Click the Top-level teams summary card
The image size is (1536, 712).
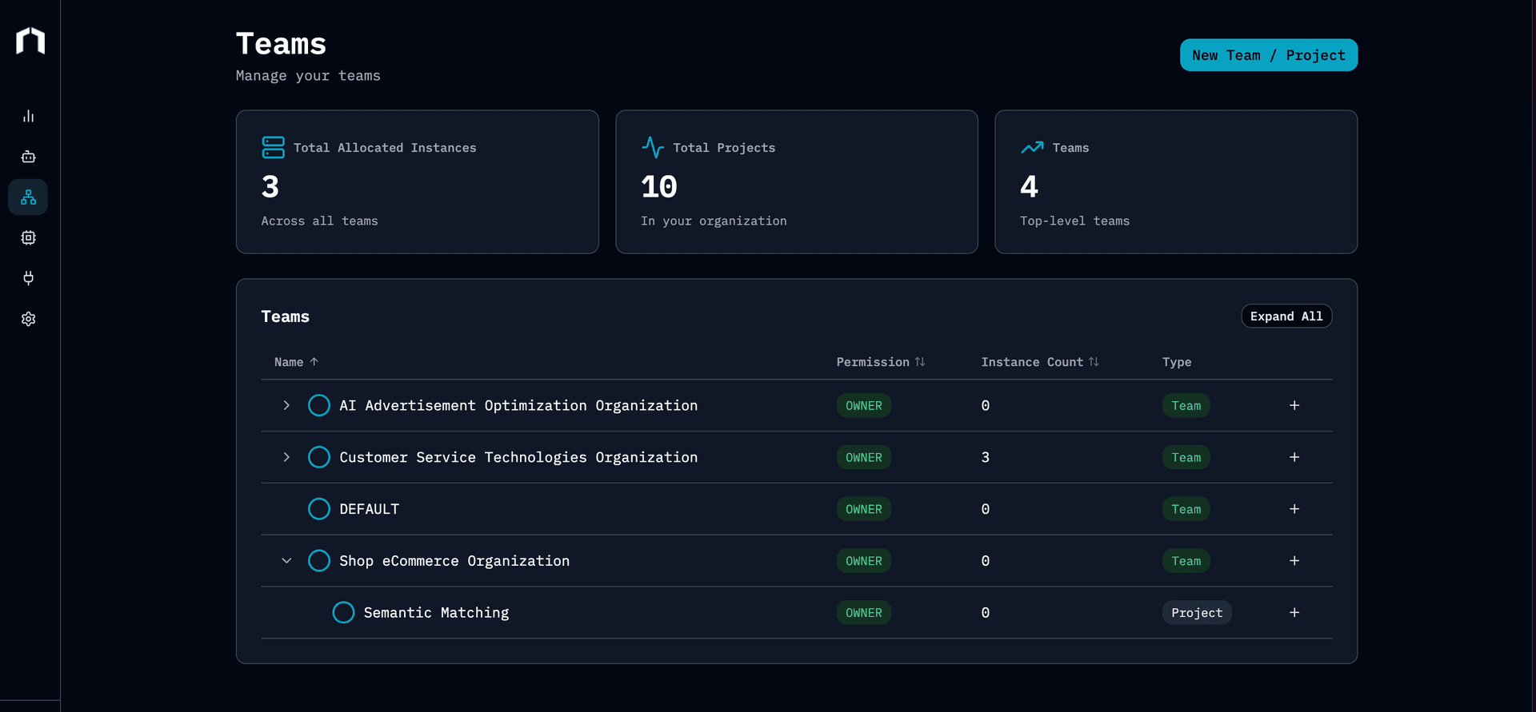click(1176, 182)
